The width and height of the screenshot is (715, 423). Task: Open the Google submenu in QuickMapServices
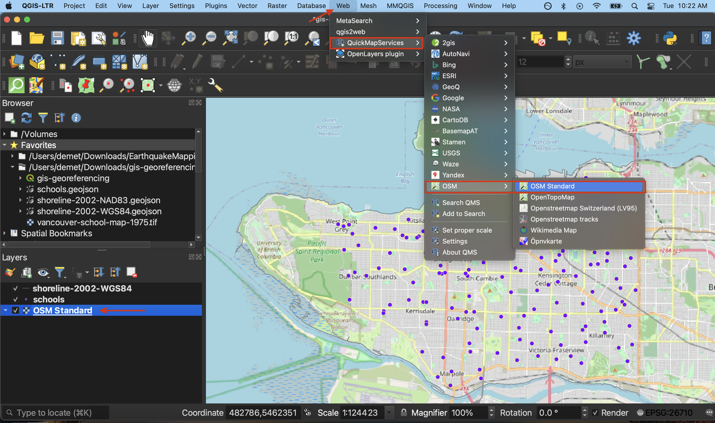tap(469, 98)
